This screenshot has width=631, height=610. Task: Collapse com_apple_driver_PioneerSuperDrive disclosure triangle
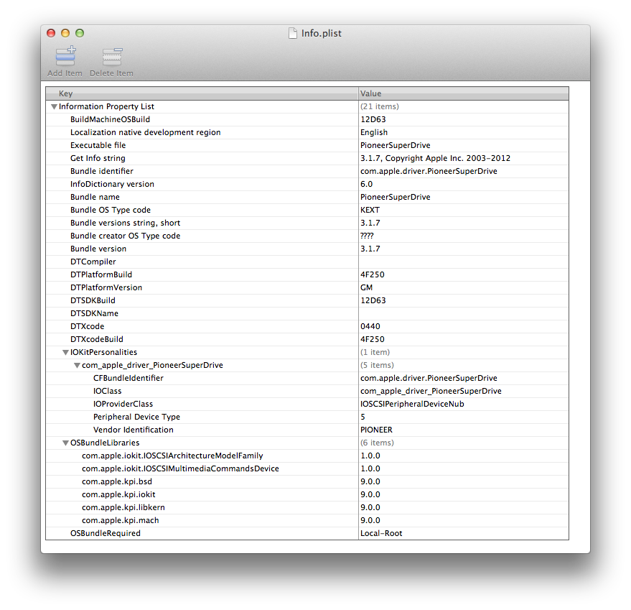[77, 366]
